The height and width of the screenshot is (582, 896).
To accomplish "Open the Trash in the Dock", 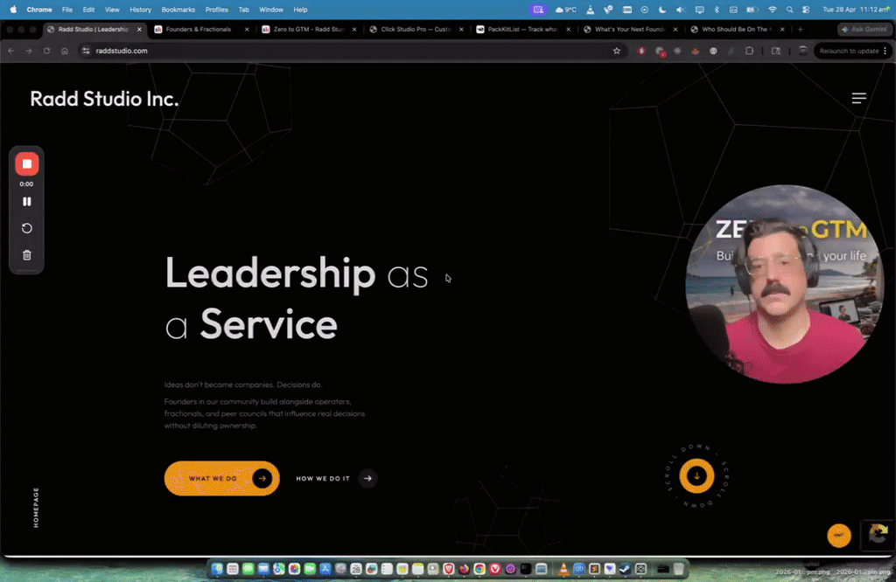I will (x=678, y=569).
